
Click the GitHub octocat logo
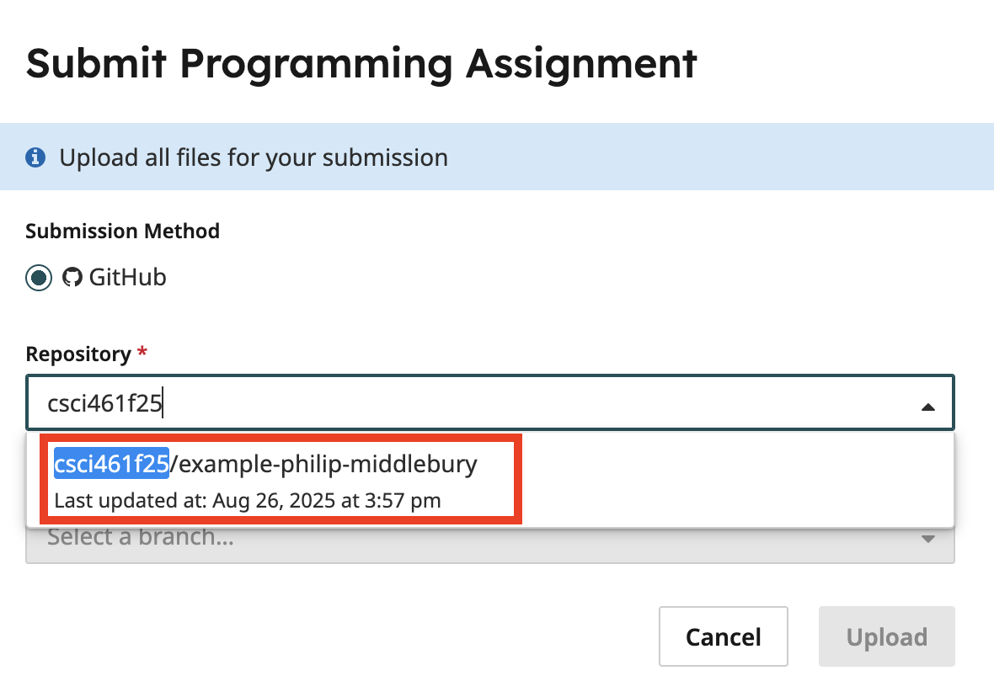click(72, 277)
